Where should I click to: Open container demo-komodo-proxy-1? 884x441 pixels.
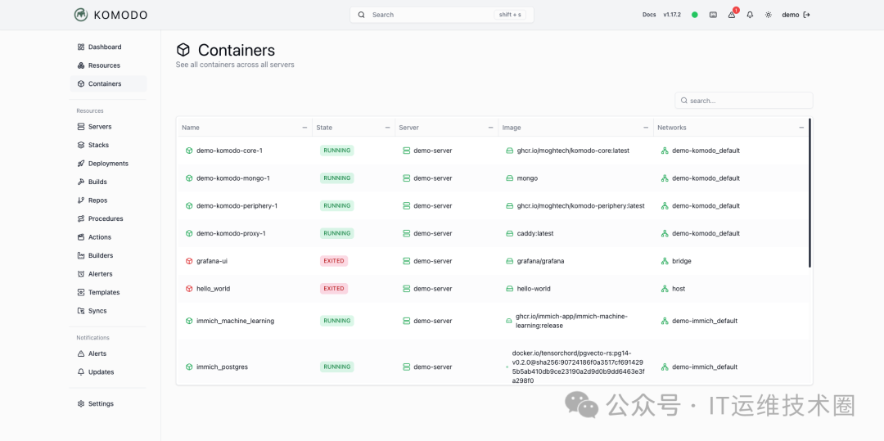click(231, 234)
